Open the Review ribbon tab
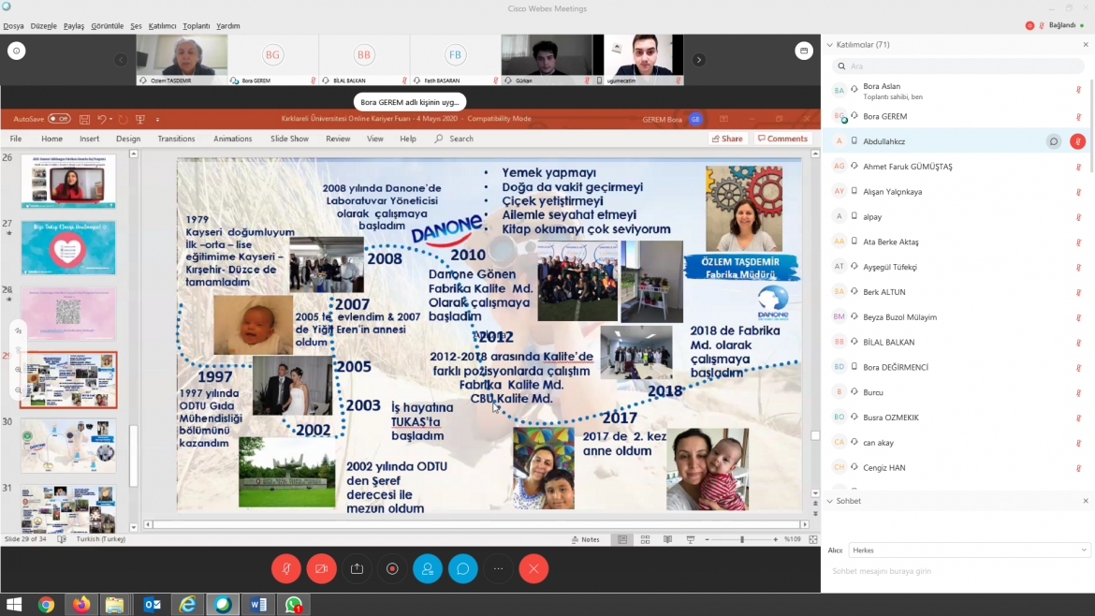1095x616 pixels. 338,139
